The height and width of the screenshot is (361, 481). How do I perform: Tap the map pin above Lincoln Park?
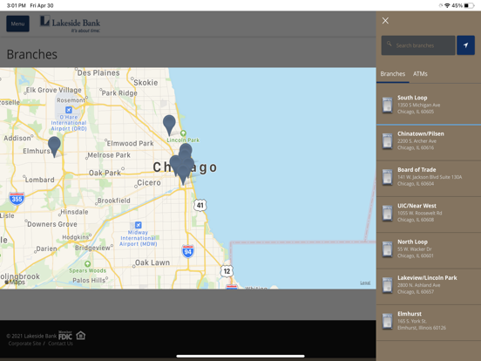pos(169,125)
